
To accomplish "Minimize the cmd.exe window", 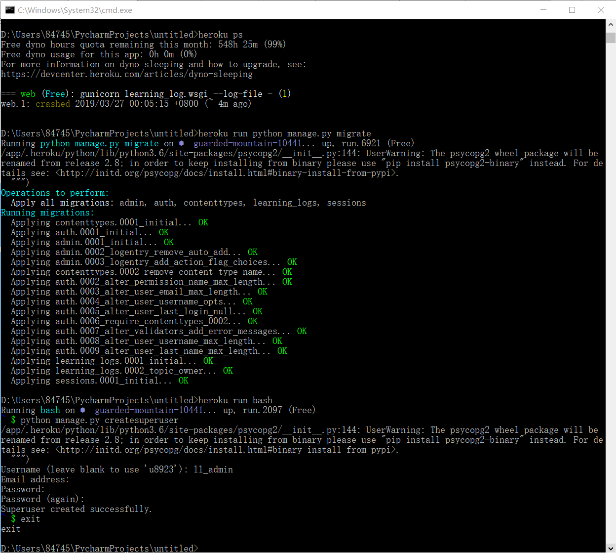I will pyautogui.click(x=543, y=10).
